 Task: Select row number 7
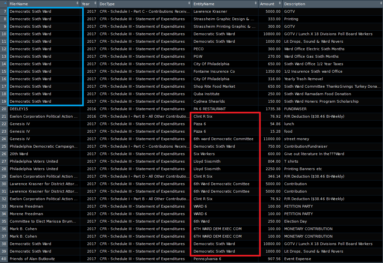pyautogui.click(x=4, y=11)
